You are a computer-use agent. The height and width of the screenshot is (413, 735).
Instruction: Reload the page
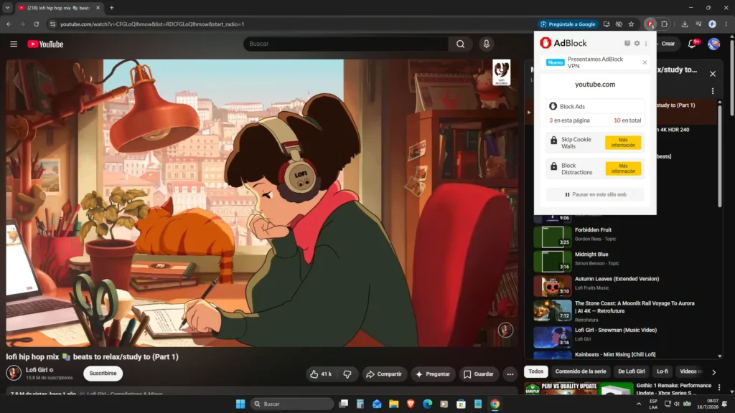[x=36, y=24]
